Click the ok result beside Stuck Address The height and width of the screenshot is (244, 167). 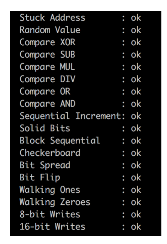[136, 18]
